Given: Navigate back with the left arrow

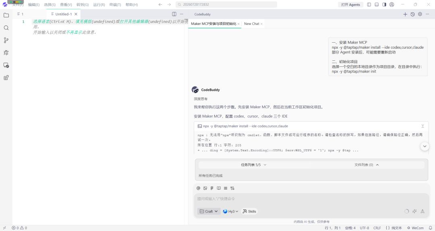Looking at the screenshot, I should 160,4.
